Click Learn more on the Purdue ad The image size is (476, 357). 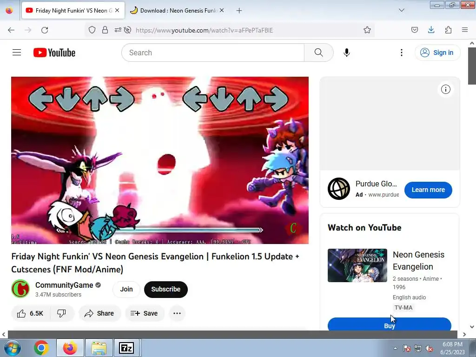428,190
